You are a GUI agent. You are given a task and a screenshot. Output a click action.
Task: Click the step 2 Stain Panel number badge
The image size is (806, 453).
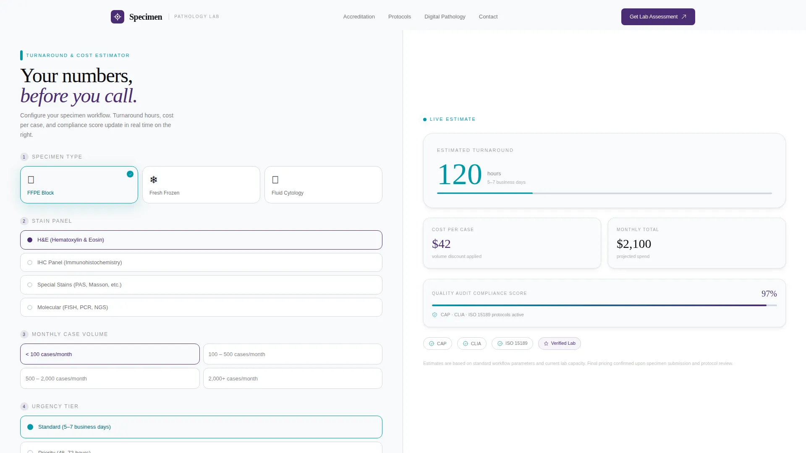pos(24,221)
